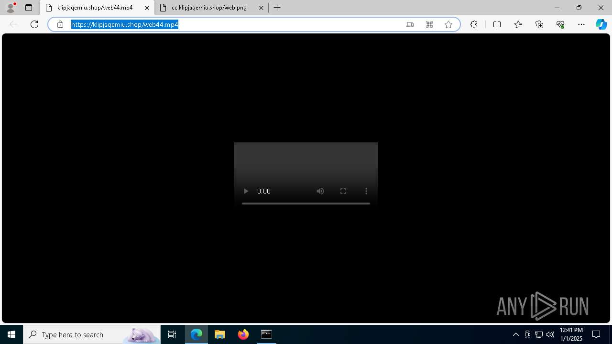Open the console window from taskbar

click(266, 334)
